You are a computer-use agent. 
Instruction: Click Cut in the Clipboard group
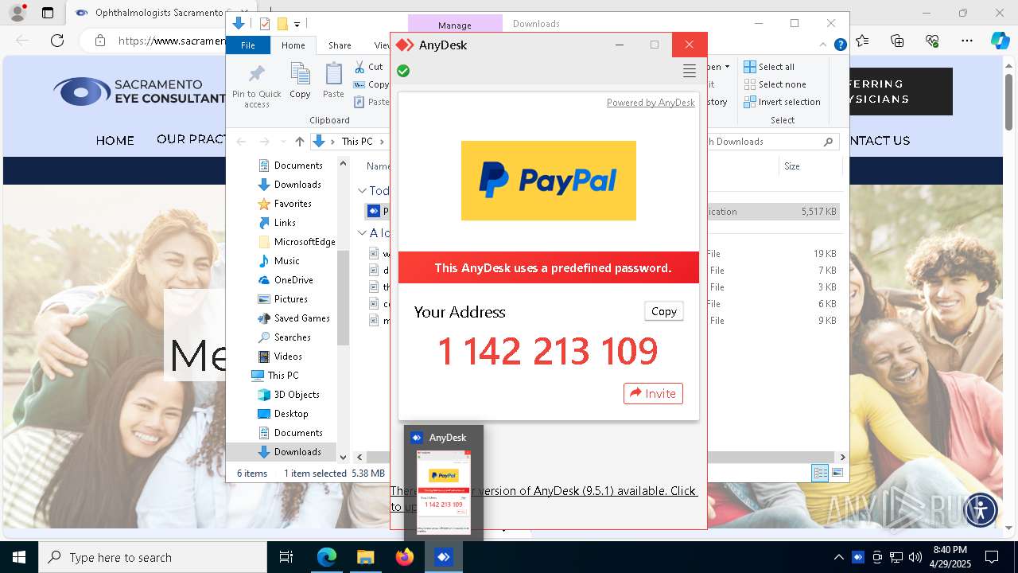point(369,67)
